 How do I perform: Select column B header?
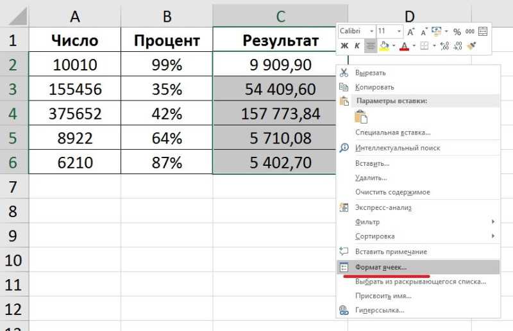point(167,17)
